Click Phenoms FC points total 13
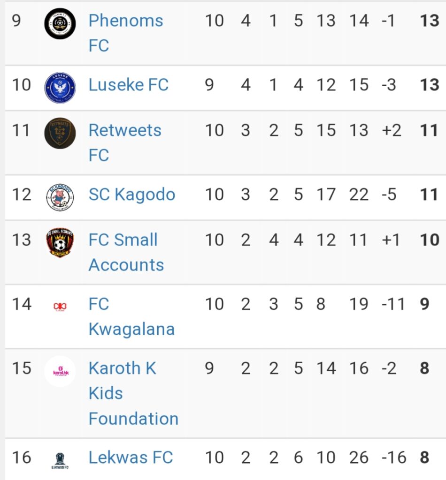The image size is (446, 480). 430,21
